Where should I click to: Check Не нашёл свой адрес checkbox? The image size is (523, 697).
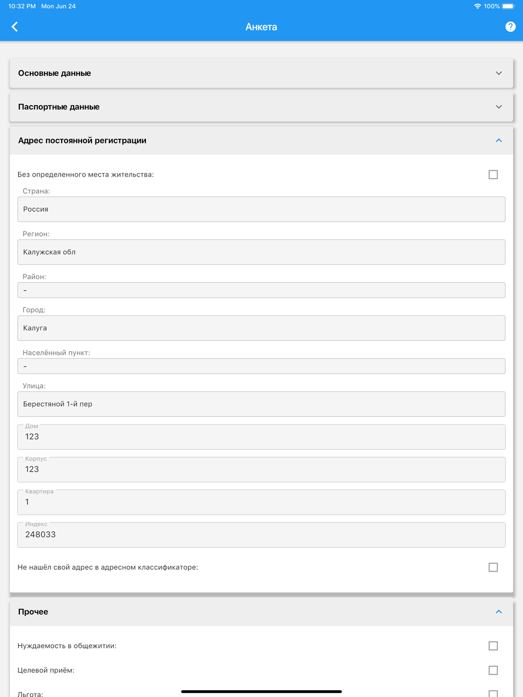pyautogui.click(x=493, y=567)
